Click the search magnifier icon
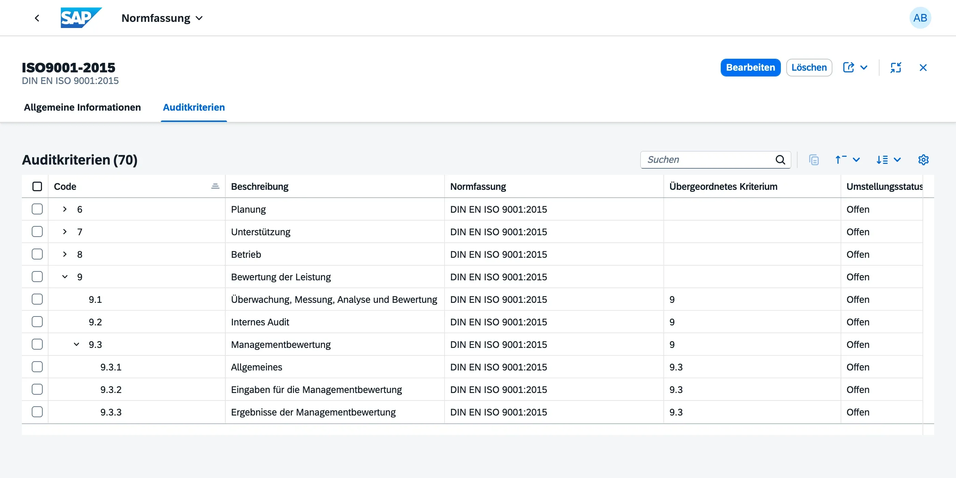956x478 pixels. [x=780, y=159]
